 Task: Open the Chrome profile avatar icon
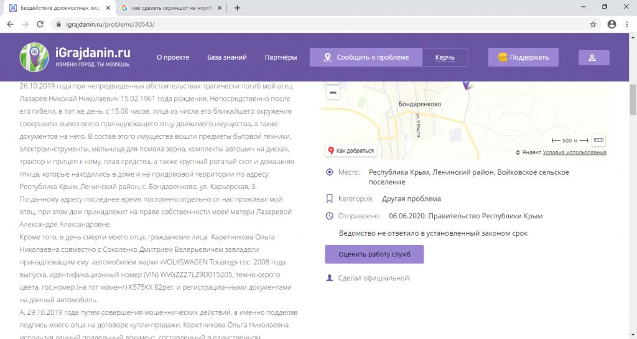[611, 24]
